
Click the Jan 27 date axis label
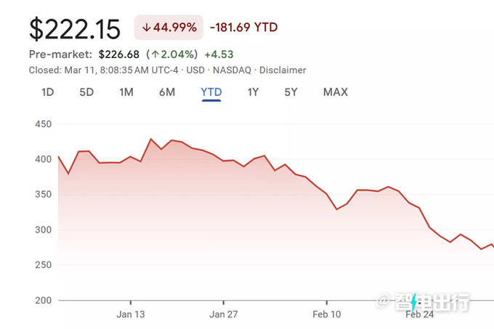pyautogui.click(x=224, y=314)
